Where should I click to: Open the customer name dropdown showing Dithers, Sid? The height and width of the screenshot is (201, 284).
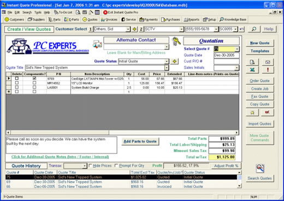tap(128, 29)
